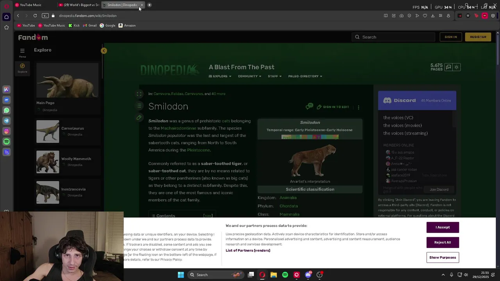Open Telegram in the Opera sidebar

(x=6, y=121)
